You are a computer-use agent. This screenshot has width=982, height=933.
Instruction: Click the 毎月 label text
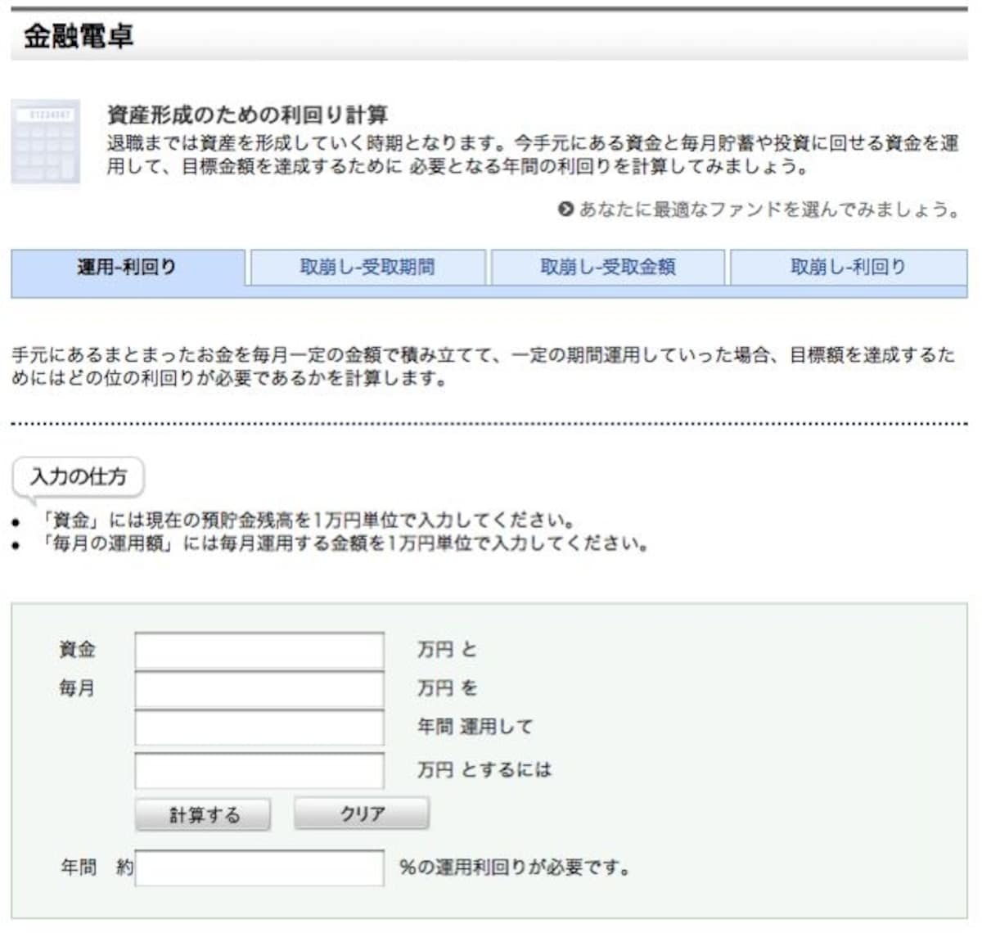click(77, 688)
